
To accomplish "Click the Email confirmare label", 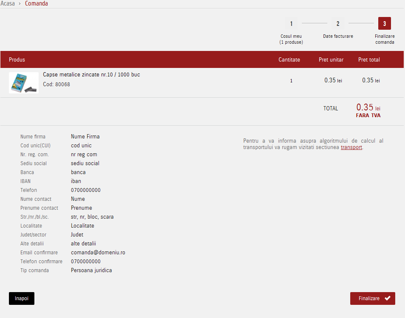I will [39, 253].
